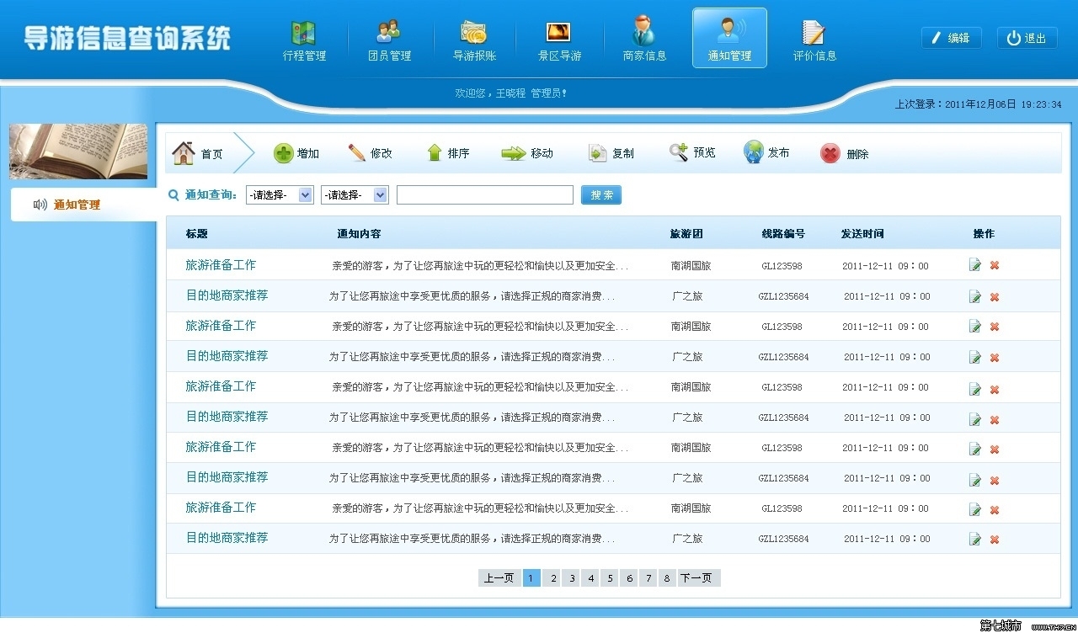Open the 预览 (Preview) tool

click(x=691, y=152)
